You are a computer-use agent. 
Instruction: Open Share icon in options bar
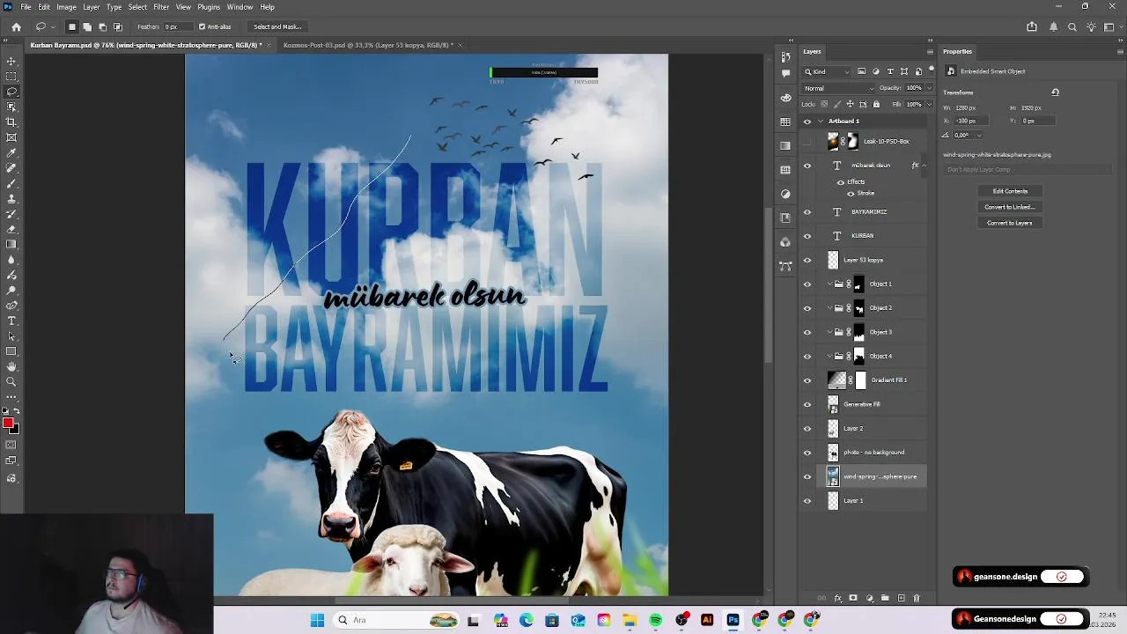point(1032,26)
